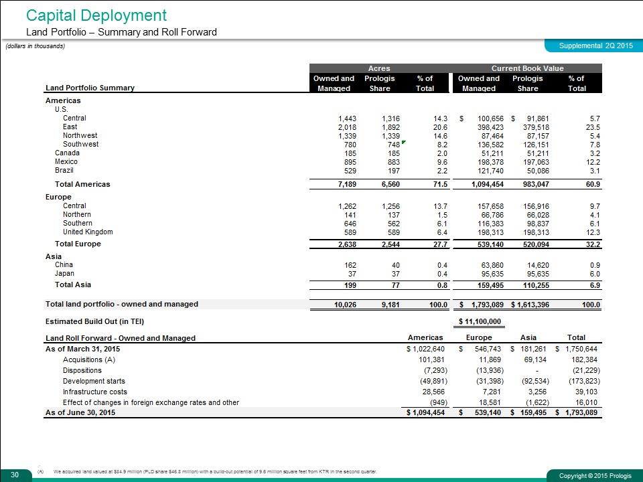This screenshot has width=643, height=482.
Task: Click the China row label
Action: (64, 265)
